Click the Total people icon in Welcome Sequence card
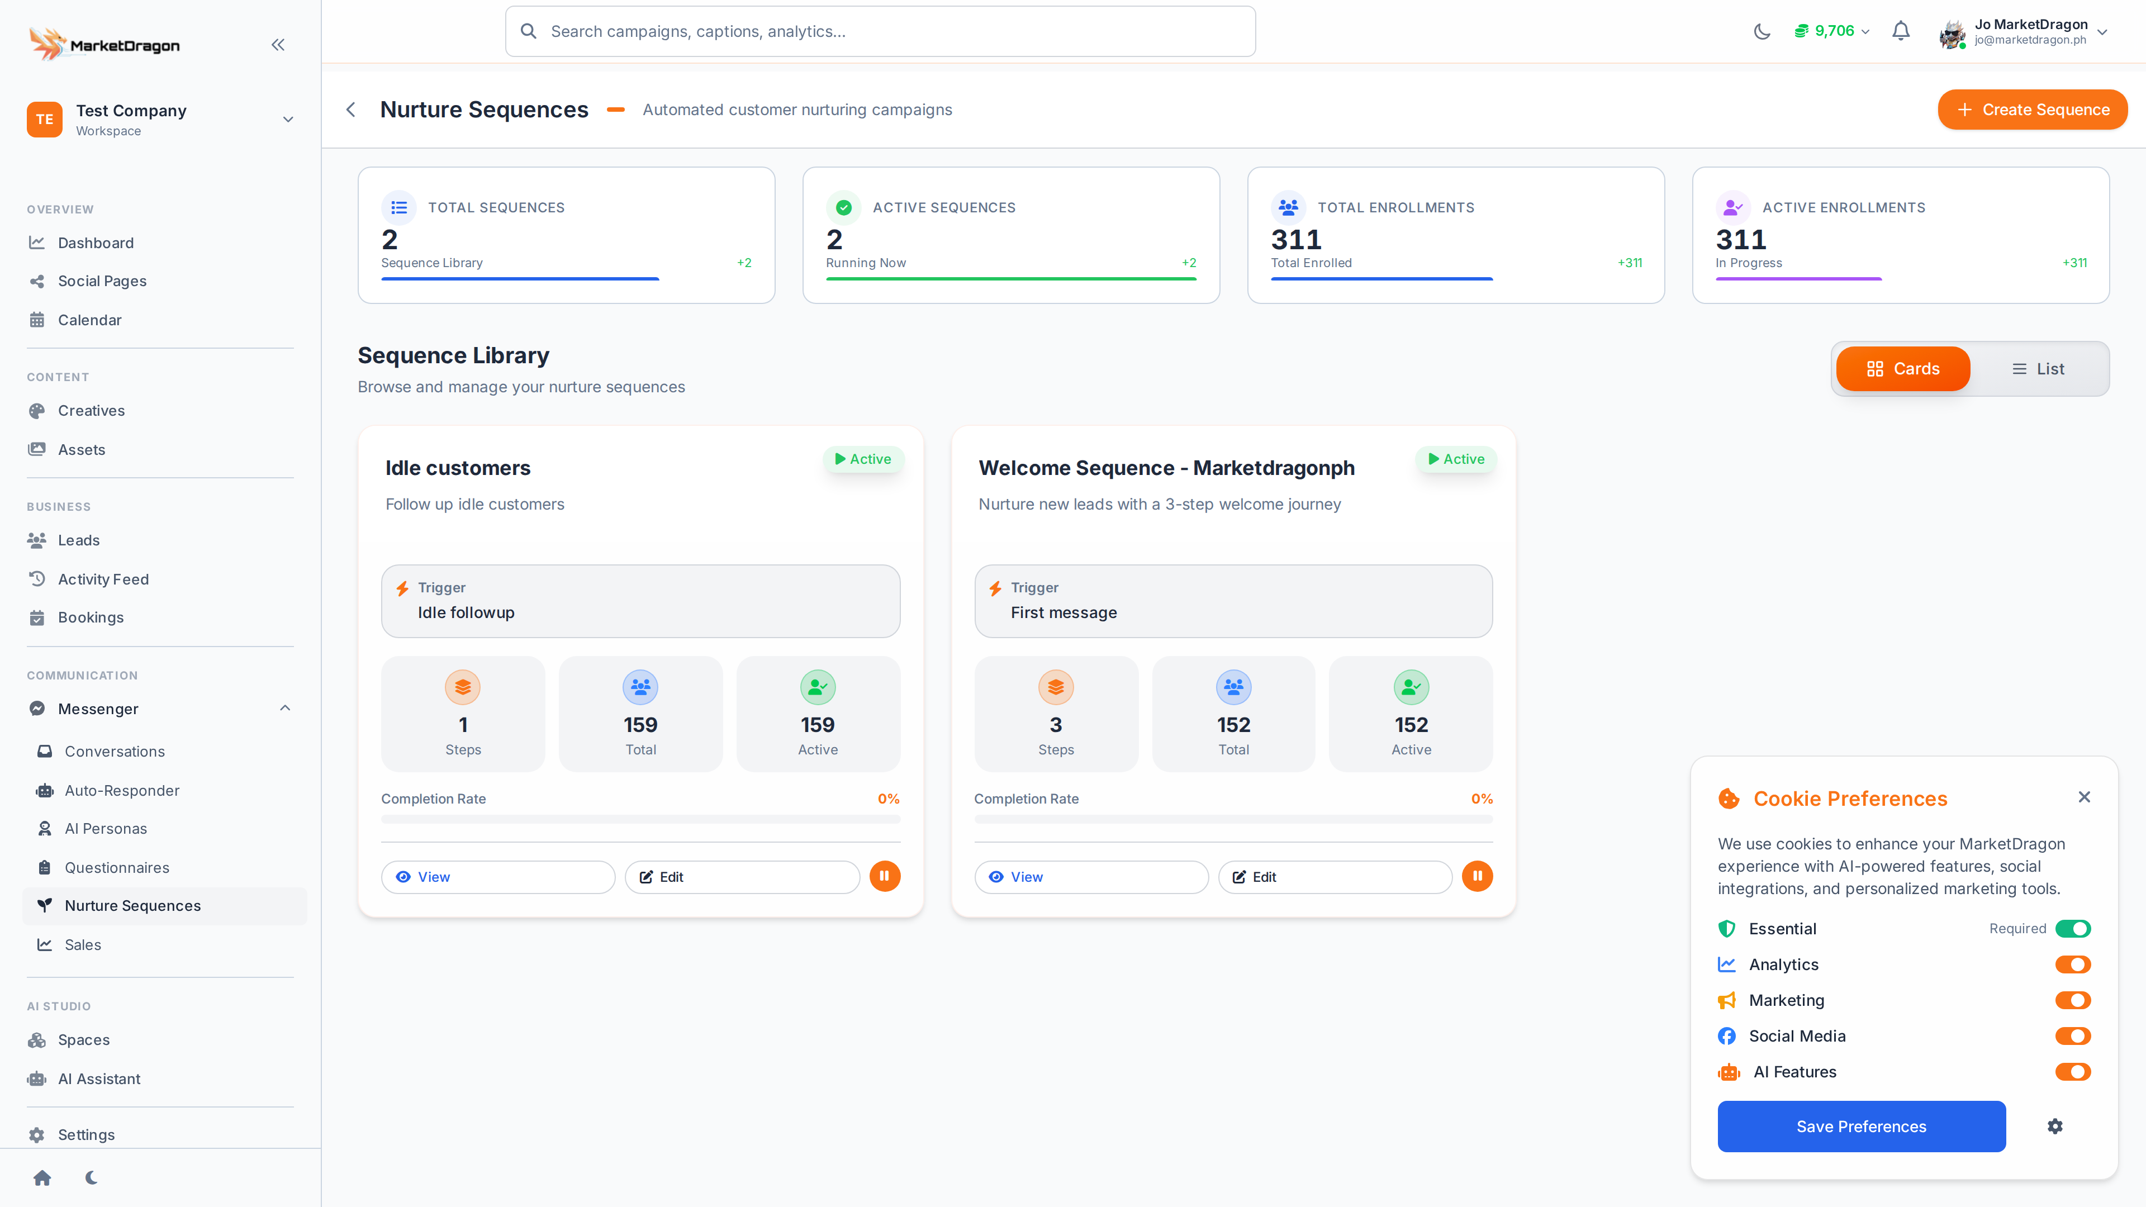 pyautogui.click(x=1234, y=687)
